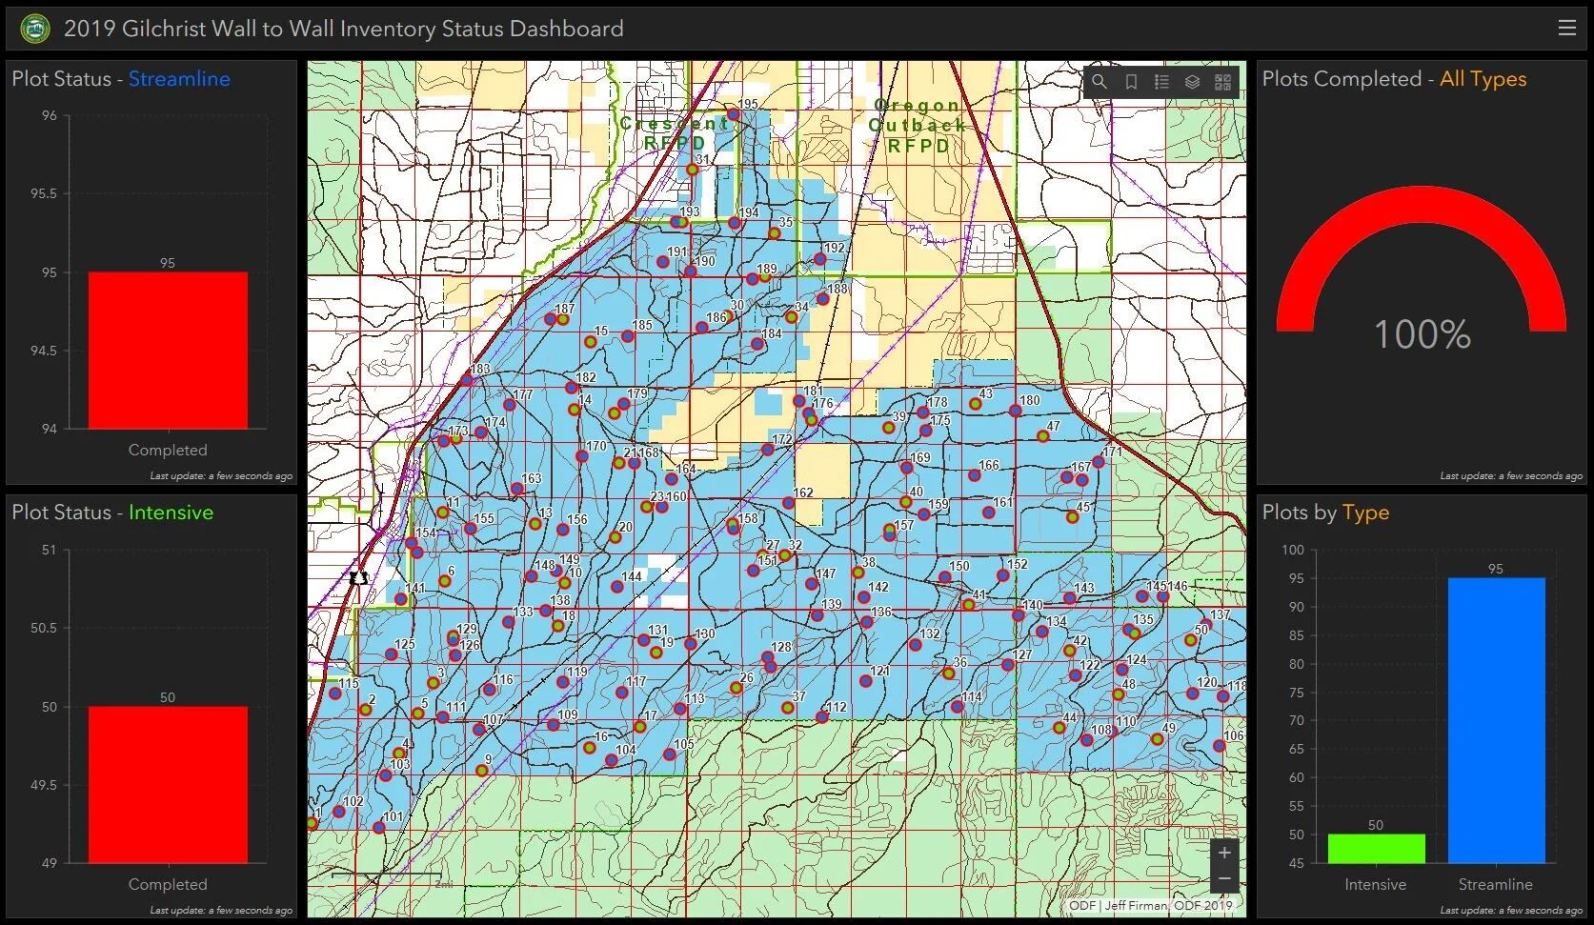The width and height of the screenshot is (1594, 925).
Task: Click the 'Plot Status - Streamline' panel title
Action: pos(121,79)
